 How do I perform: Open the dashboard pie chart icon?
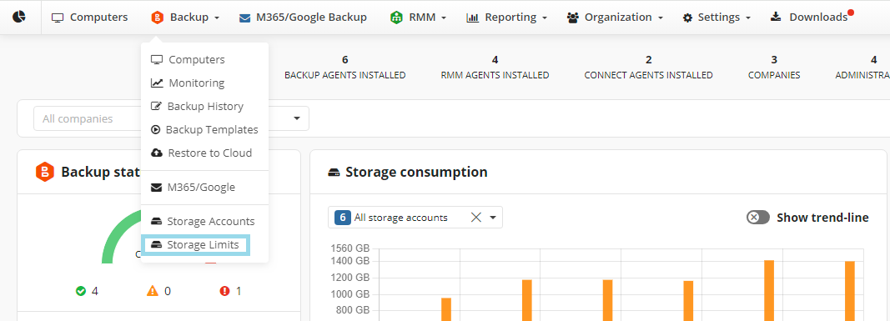[x=19, y=17]
